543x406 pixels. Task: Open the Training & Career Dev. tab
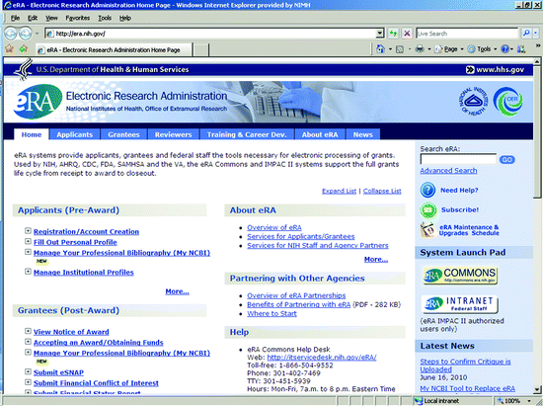pyautogui.click(x=247, y=134)
